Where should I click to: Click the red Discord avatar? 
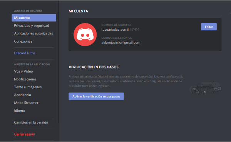click(85, 35)
